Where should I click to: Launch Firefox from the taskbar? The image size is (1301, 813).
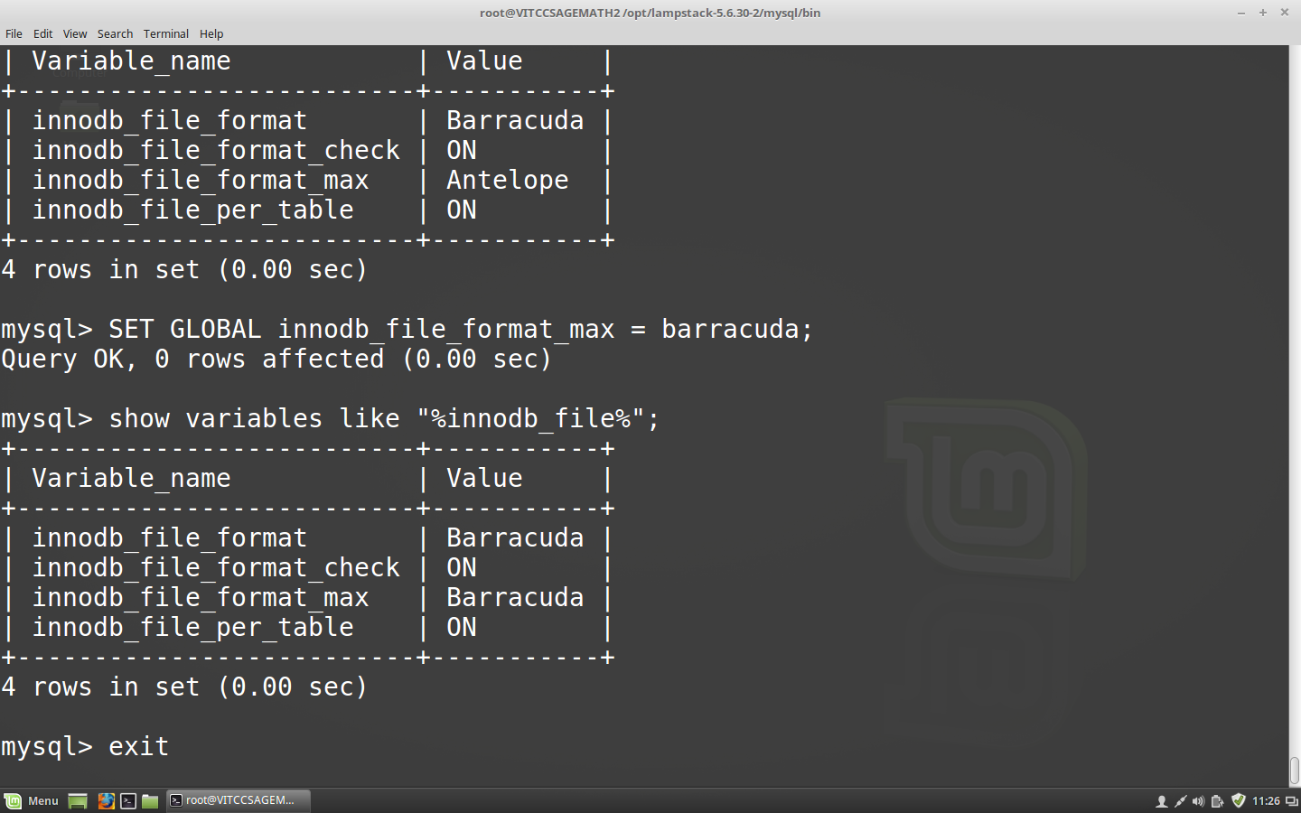point(106,800)
